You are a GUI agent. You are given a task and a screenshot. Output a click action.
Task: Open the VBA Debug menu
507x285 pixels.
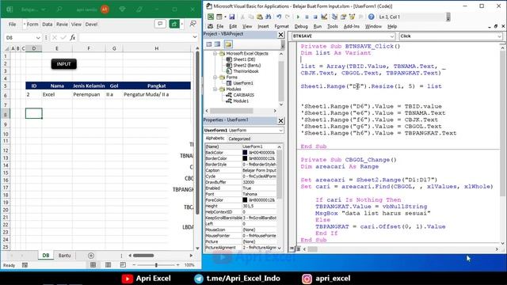coord(301,26)
